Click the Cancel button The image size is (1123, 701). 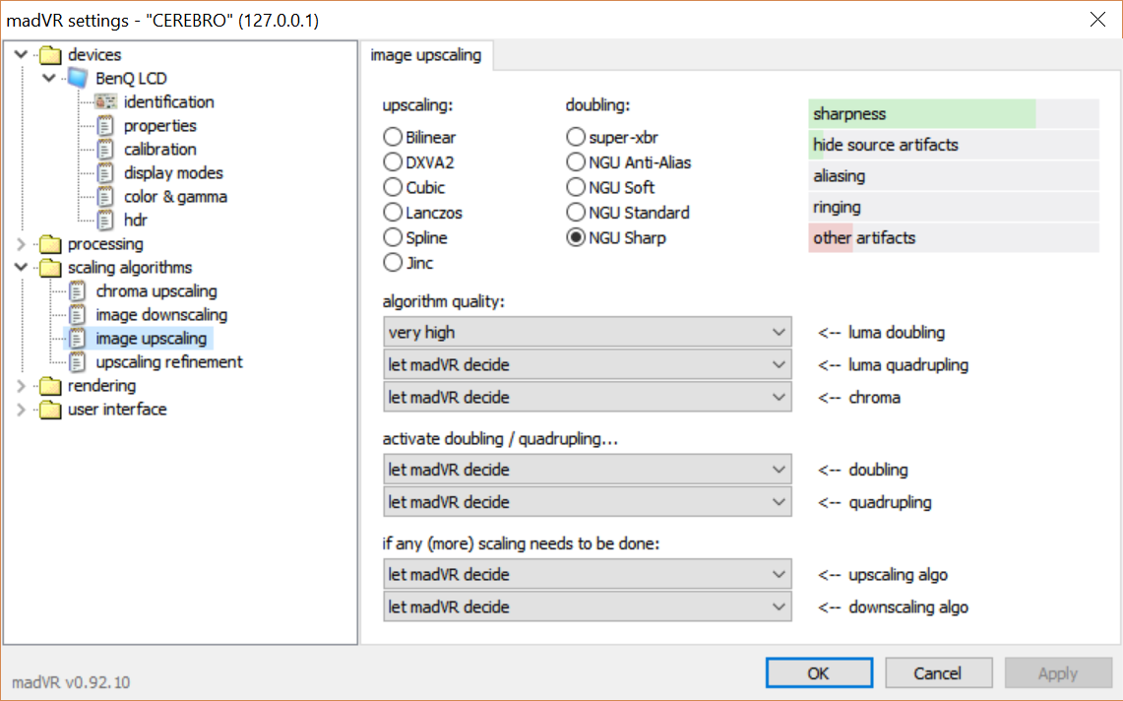(938, 673)
